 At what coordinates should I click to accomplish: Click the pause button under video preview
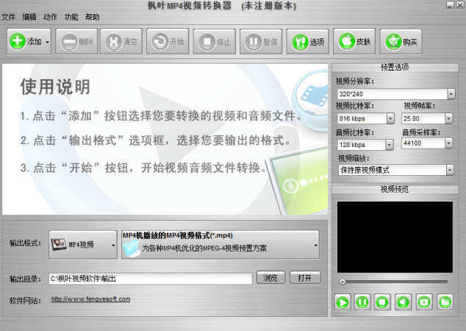tap(362, 302)
